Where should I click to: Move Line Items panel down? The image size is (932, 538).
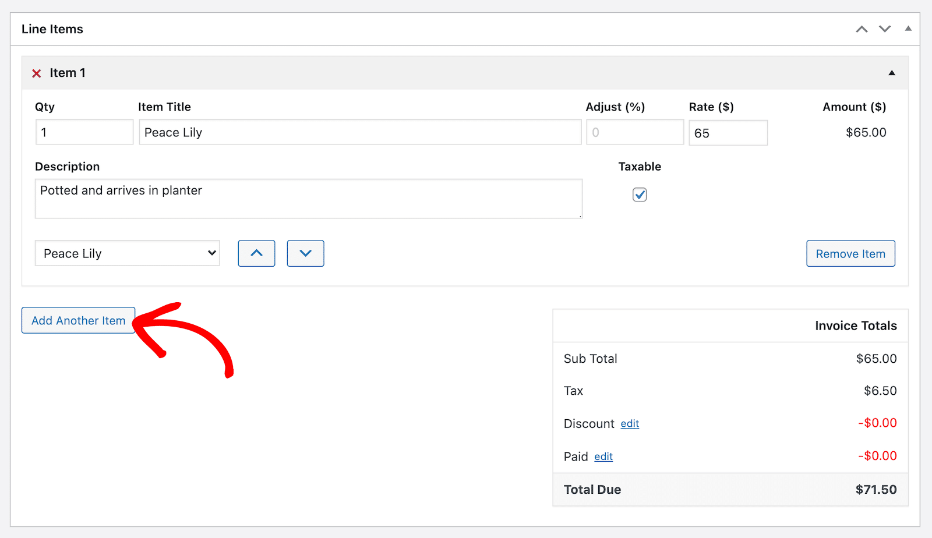point(885,29)
